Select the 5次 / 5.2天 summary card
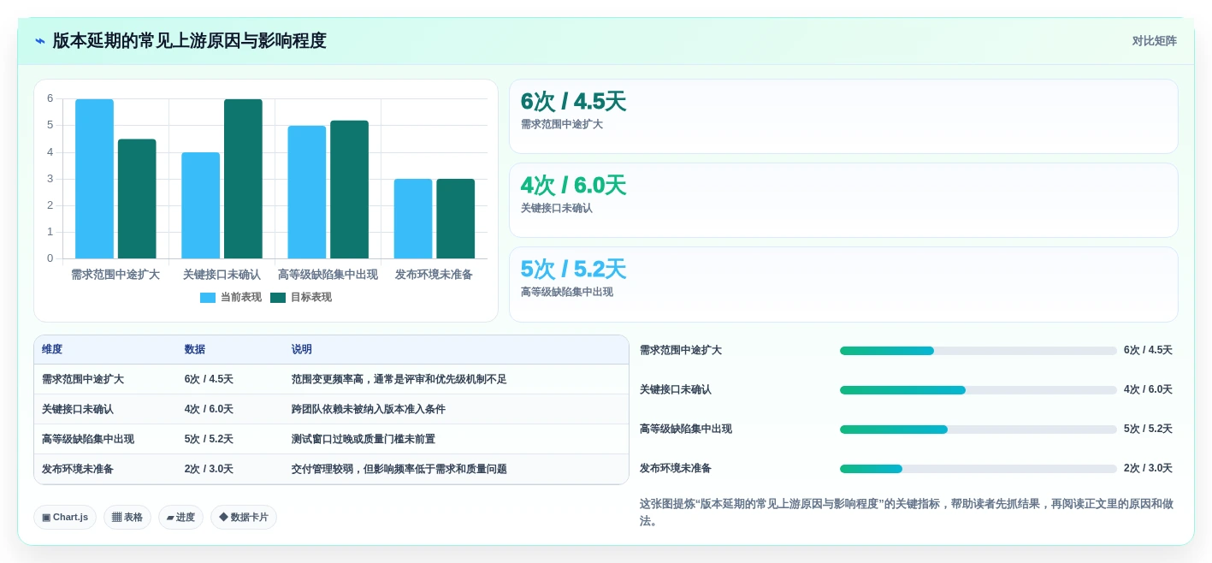This screenshot has height=563, width=1212. pyautogui.click(x=843, y=284)
